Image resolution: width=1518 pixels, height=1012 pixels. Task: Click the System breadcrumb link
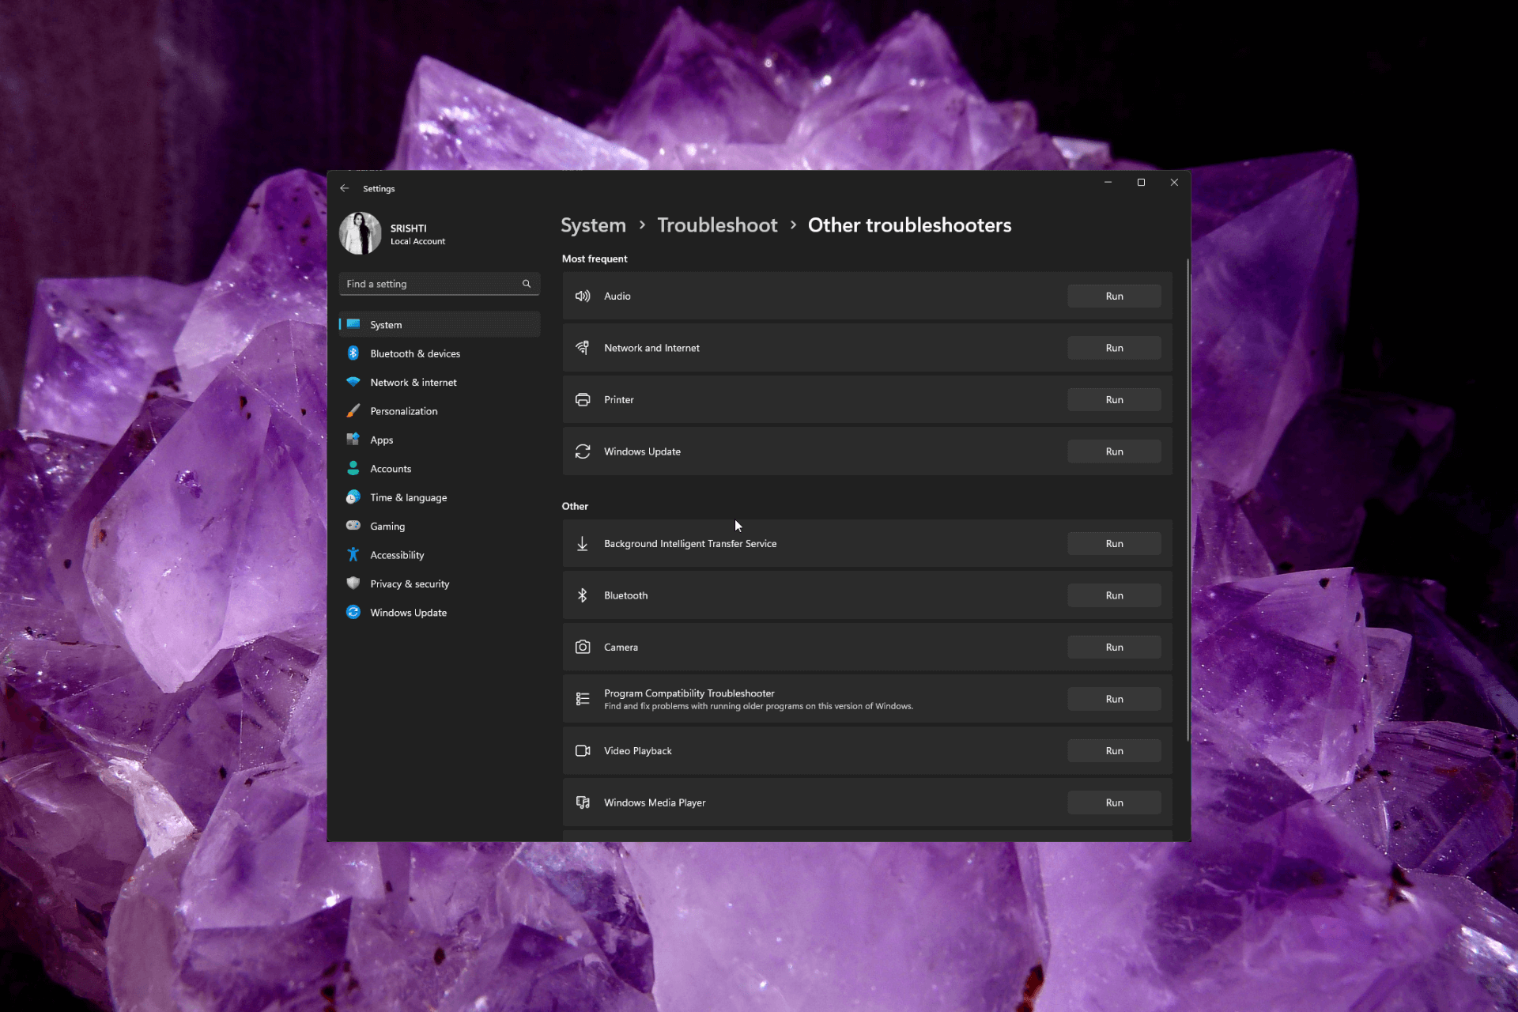point(593,225)
